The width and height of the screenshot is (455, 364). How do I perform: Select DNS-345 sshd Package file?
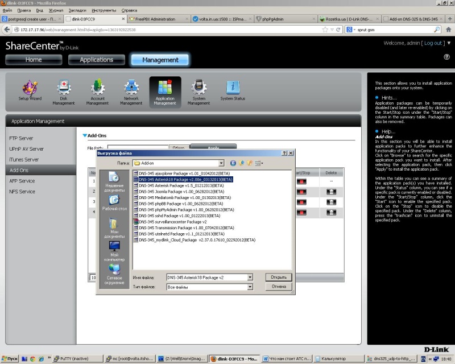[177, 216]
